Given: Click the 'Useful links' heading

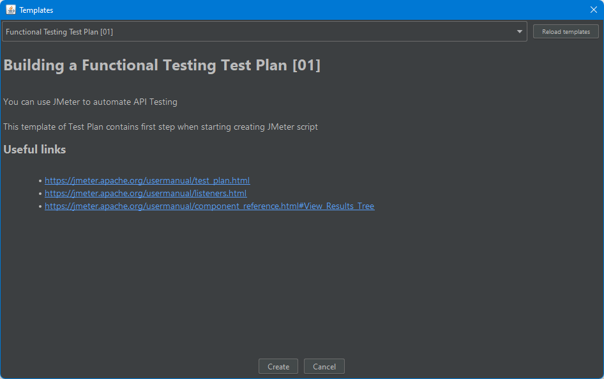Looking at the screenshot, I should coord(34,150).
